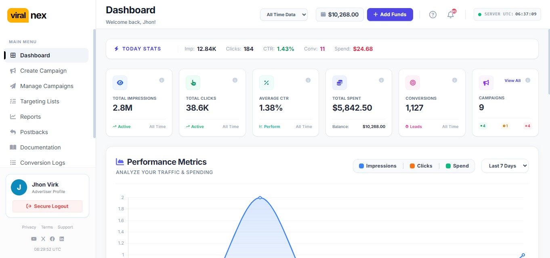Click today's impressions value 12.84K
This screenshot has height=258, width=550.
206,49
